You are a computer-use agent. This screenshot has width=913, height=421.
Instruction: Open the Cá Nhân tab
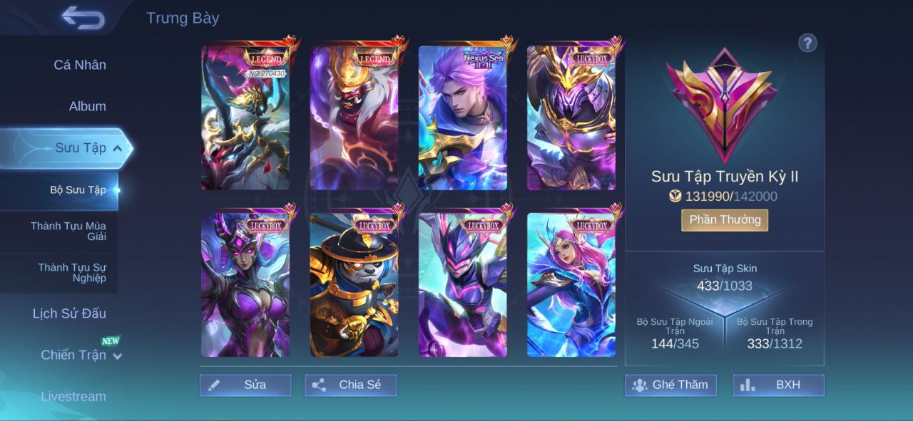(x=80, y=65)
